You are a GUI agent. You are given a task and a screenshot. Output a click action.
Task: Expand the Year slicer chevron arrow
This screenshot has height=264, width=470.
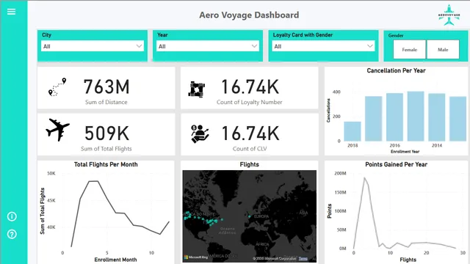tap(254, 46)
